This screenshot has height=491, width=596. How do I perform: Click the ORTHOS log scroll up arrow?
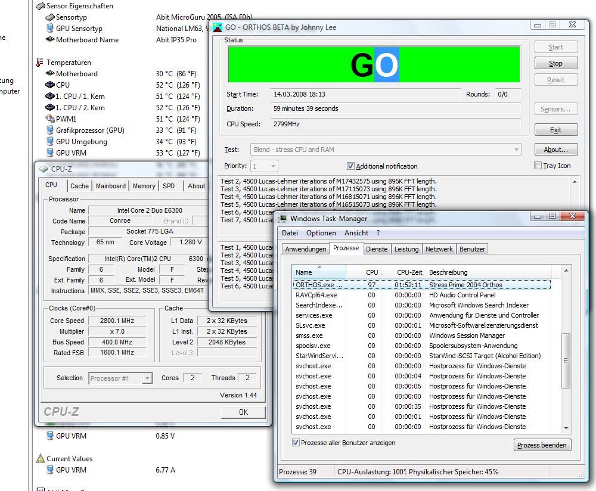pos(575,182)
